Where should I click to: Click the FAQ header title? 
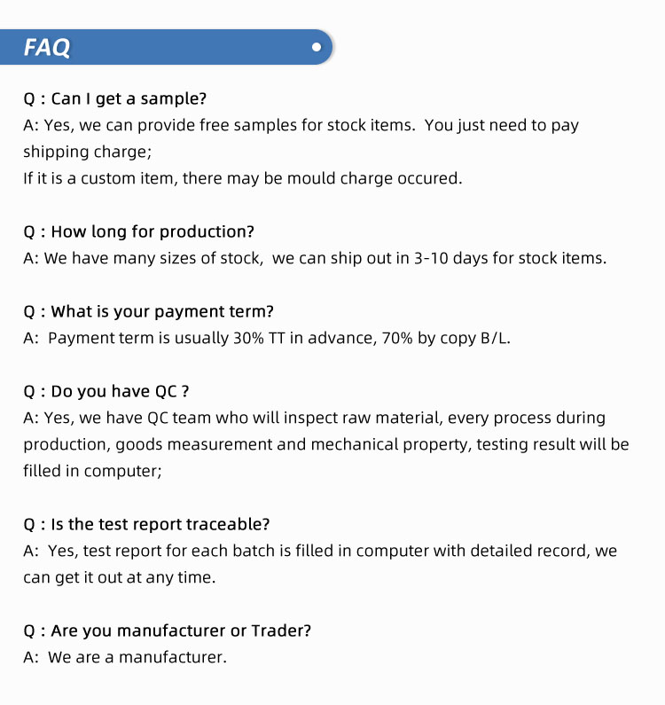[x=47, y=48]
